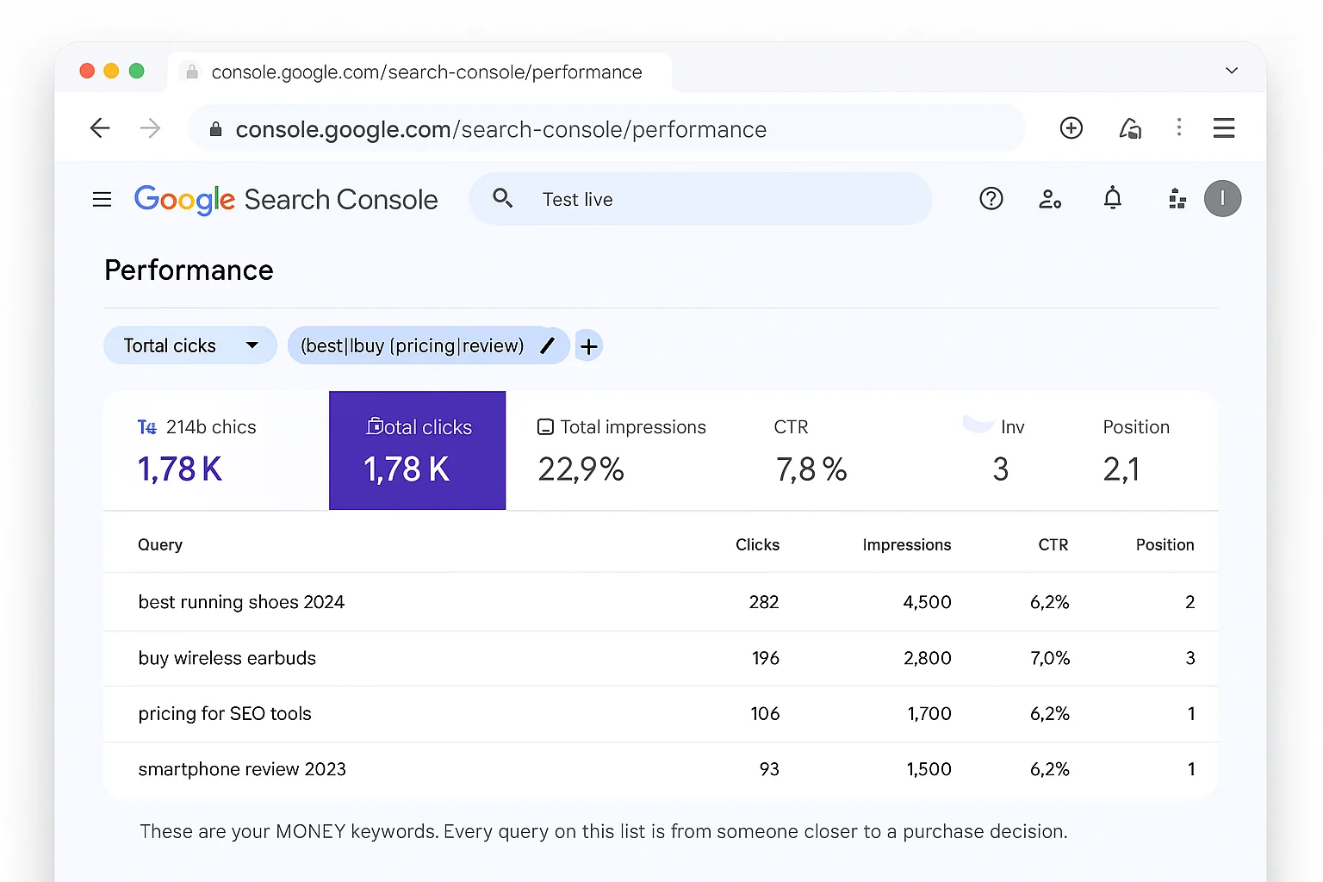Click the plus icon to add a new filter
Viewport: 1323px width, 882px height.
[x=588, y=345]
